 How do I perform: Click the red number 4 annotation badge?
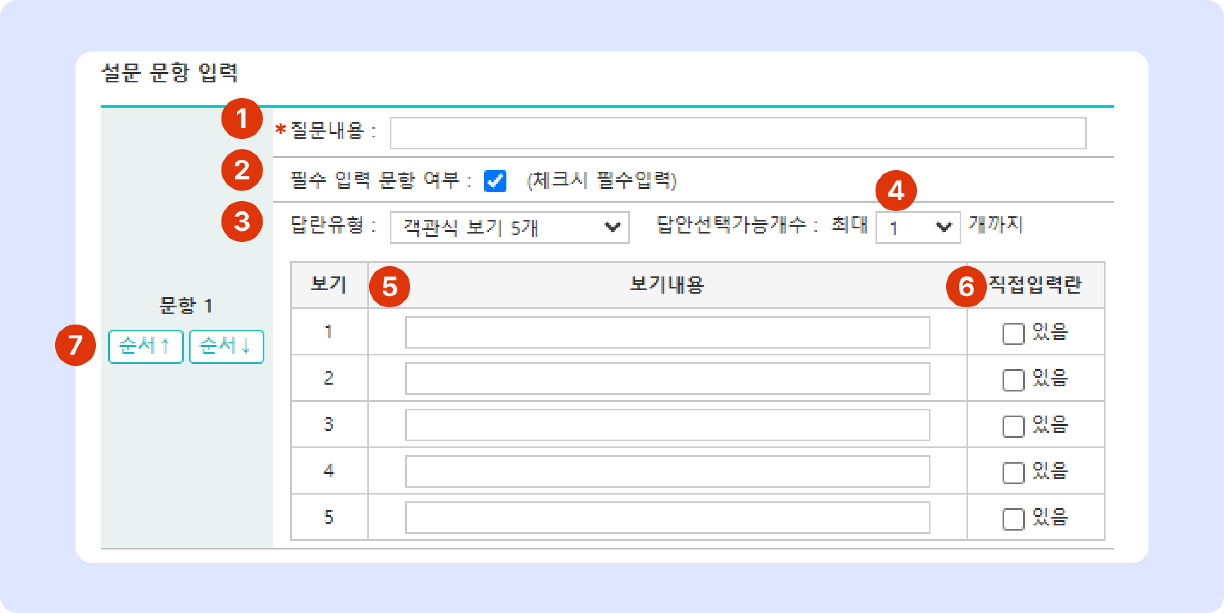coord(896,191)
